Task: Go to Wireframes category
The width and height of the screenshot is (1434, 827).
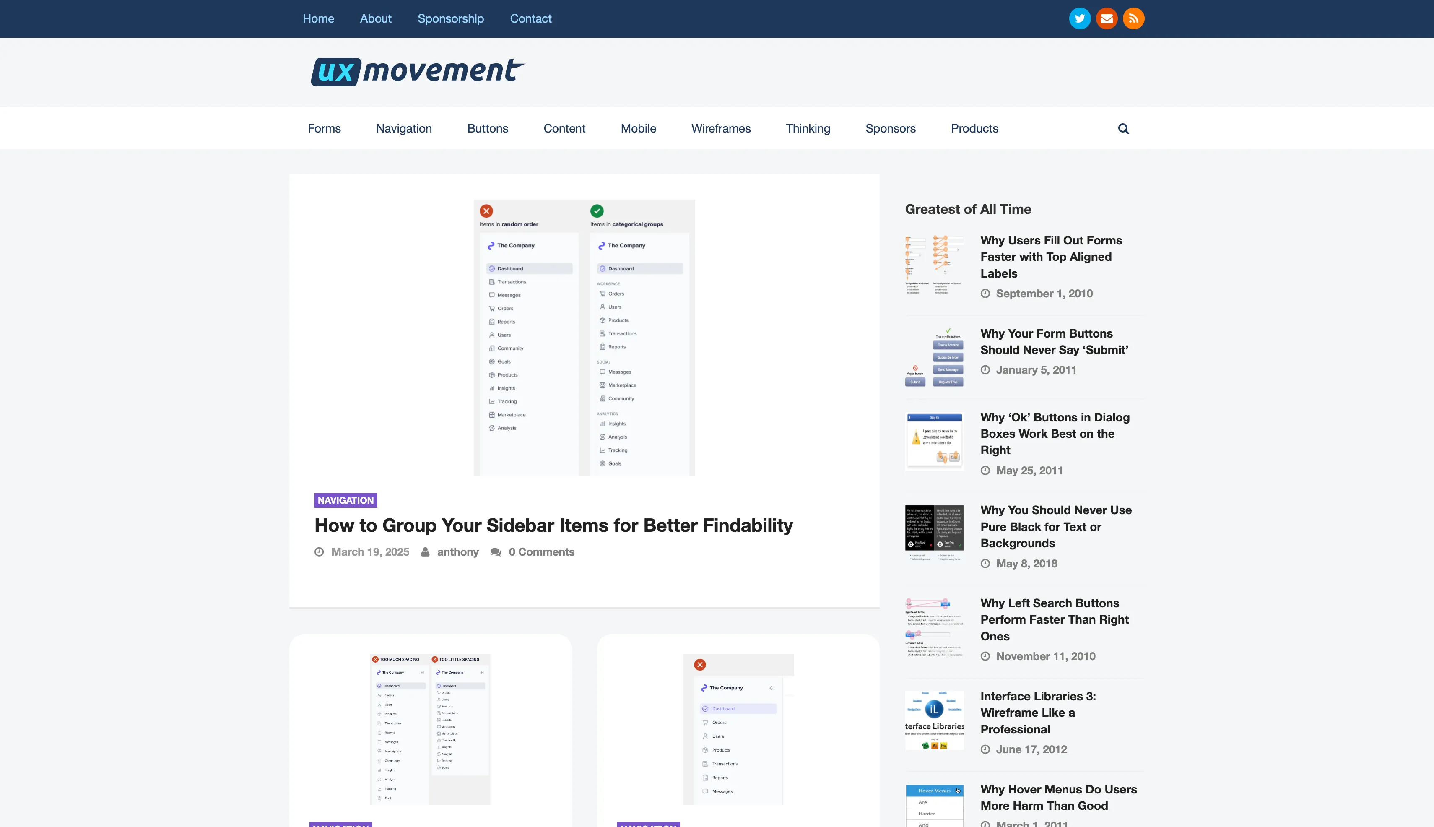Action: point(721,129)
